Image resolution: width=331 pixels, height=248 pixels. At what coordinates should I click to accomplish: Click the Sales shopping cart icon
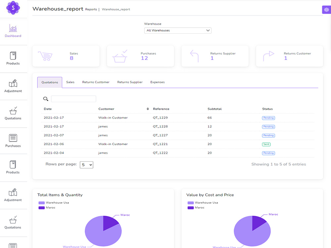point(45,56)
